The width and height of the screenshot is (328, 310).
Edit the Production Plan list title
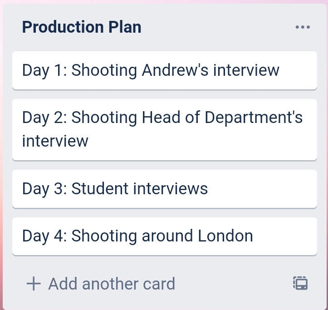pyautogui.click(x=82, y=27)
